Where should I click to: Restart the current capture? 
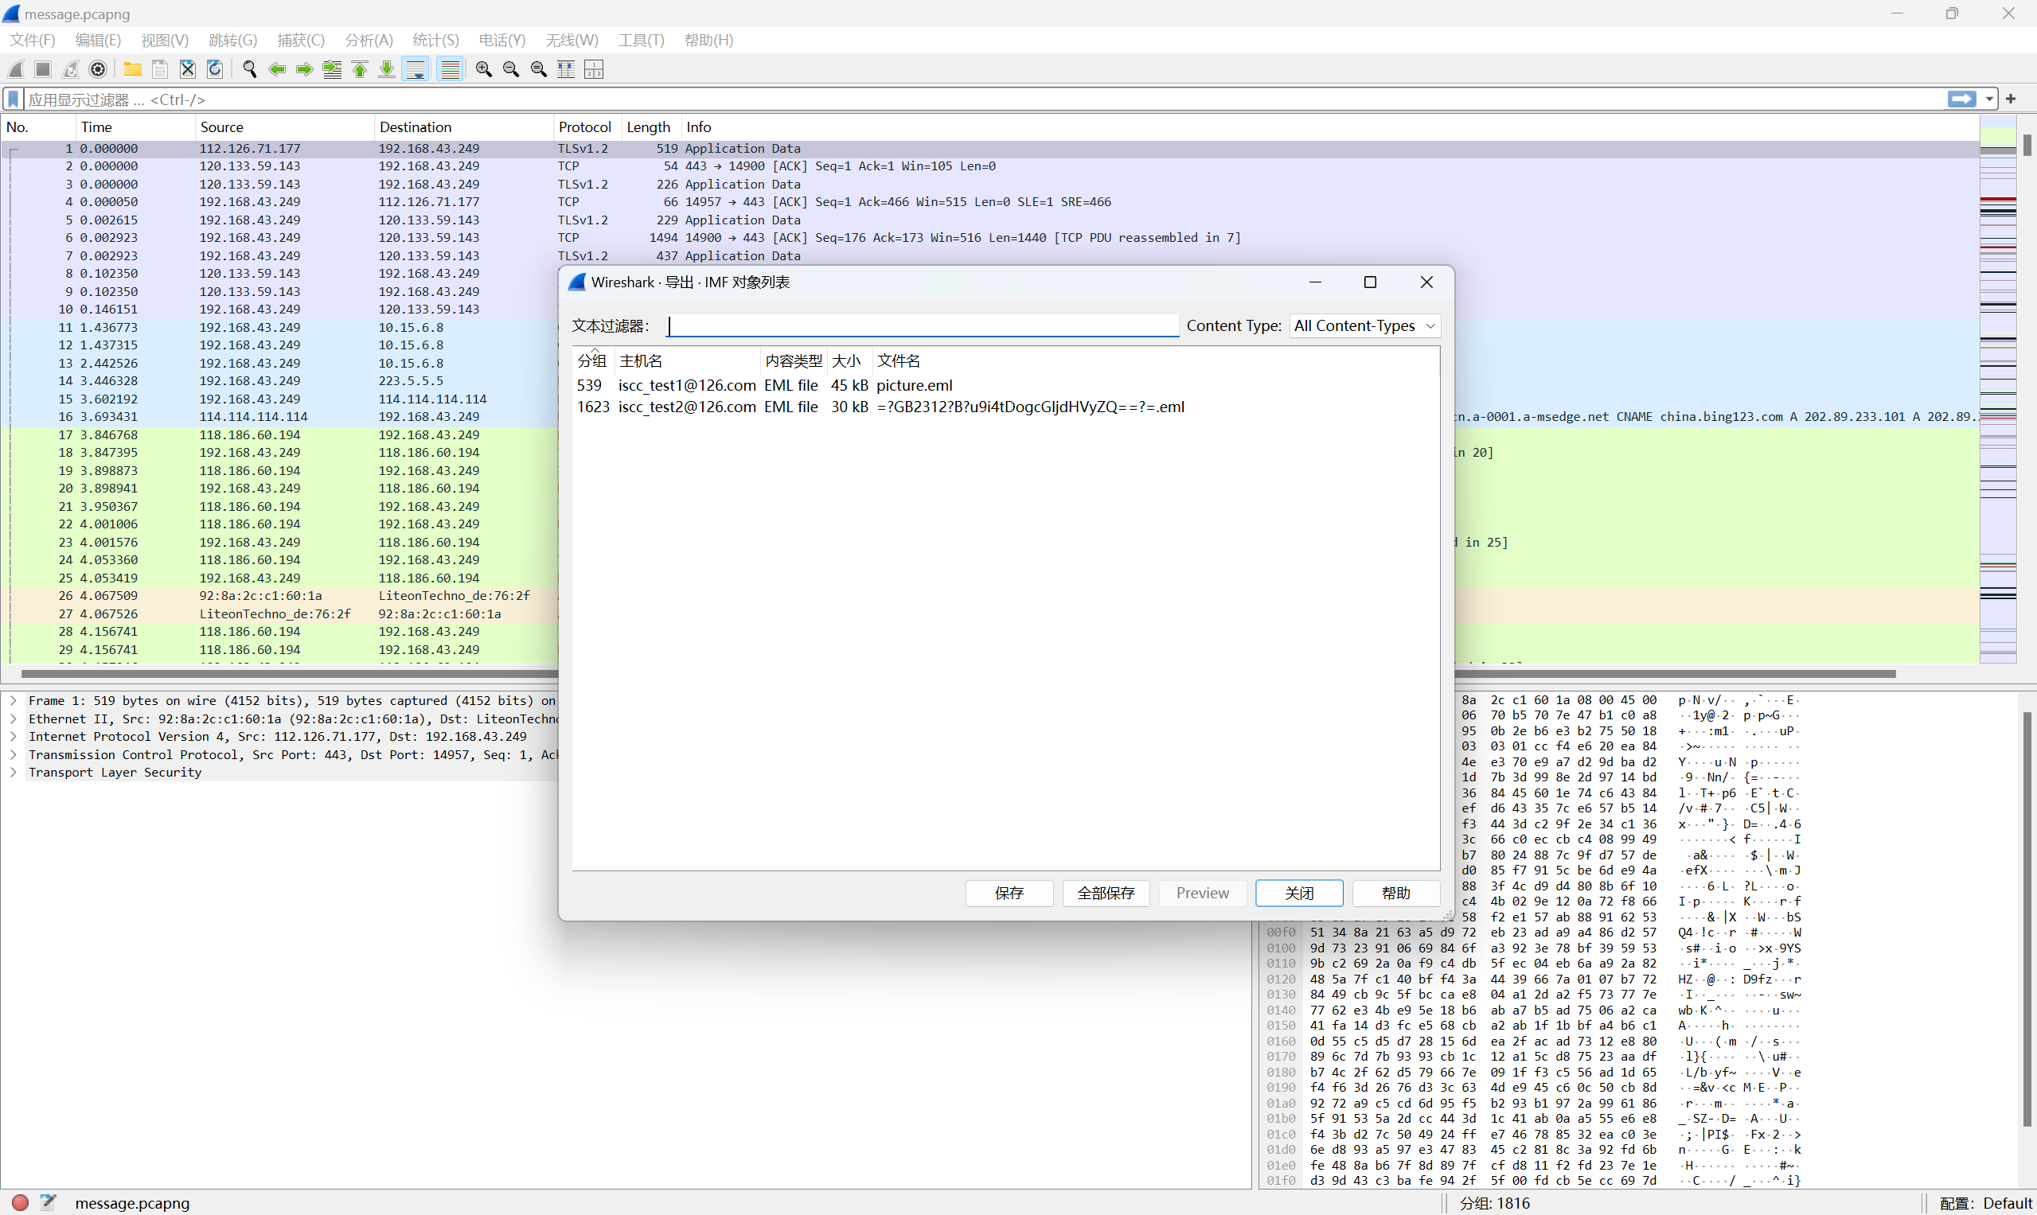72,69
